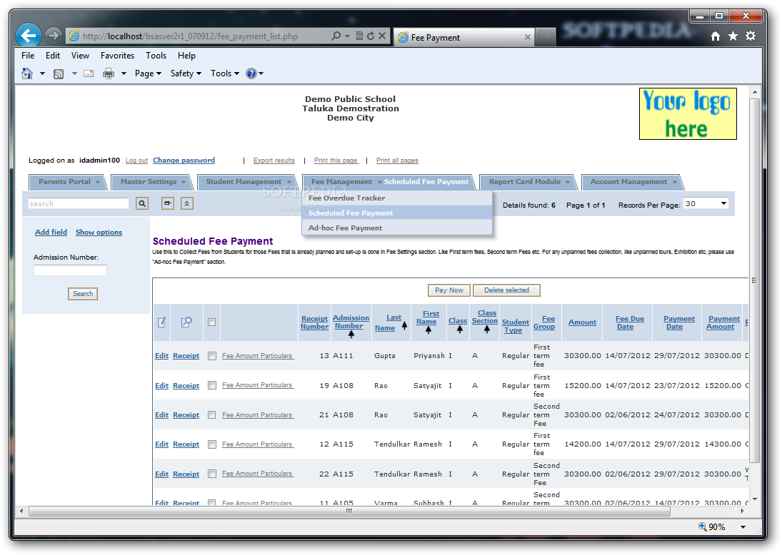Check the box for receipt 21 Rao row

coord(212,414)
